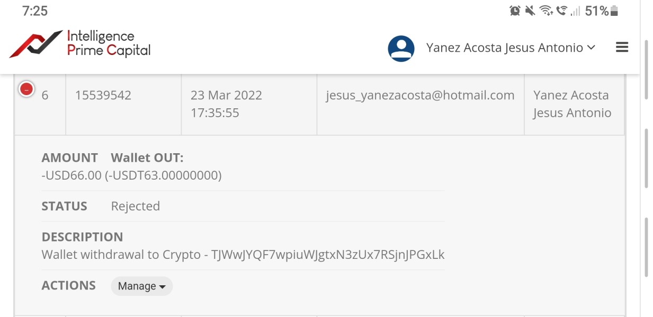The height and width of the screenshot is (317, 653).
Task: Click the crypto wallet address in description
Action: (x=328, y=255)
